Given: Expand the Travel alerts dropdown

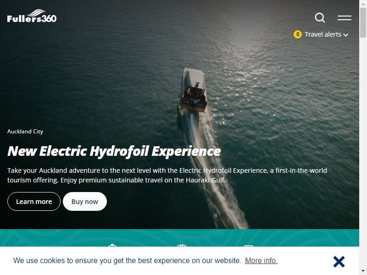Looking at the screenshot, I should pos(323,34).
